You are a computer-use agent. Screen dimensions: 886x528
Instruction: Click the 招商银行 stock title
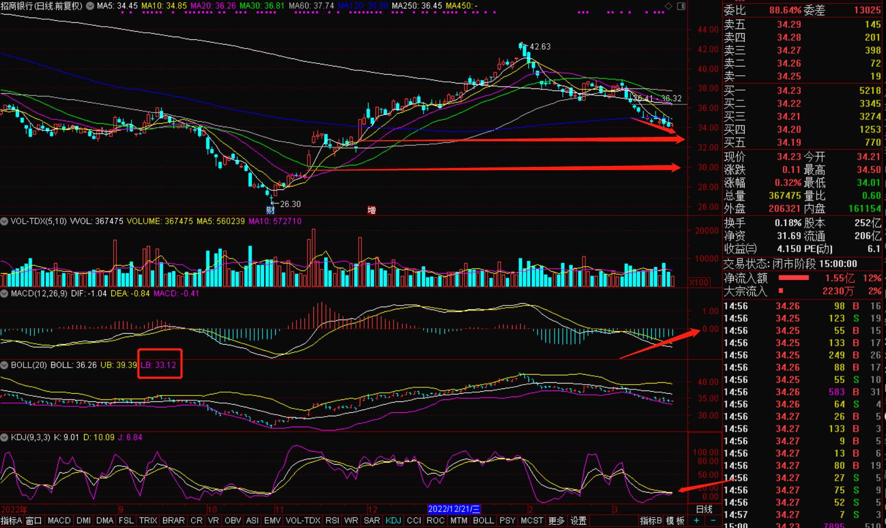[17, 6]
